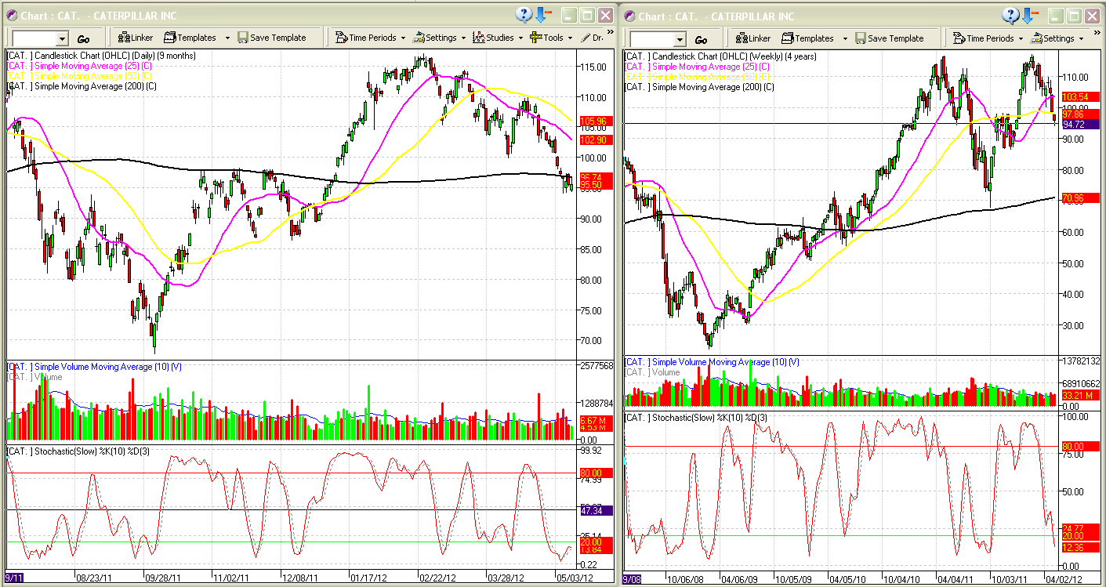Image resolution: width=1106 pixels, height=587 pixels.
Task: Click the 10/04/10 date label
Action: (904, 579)
